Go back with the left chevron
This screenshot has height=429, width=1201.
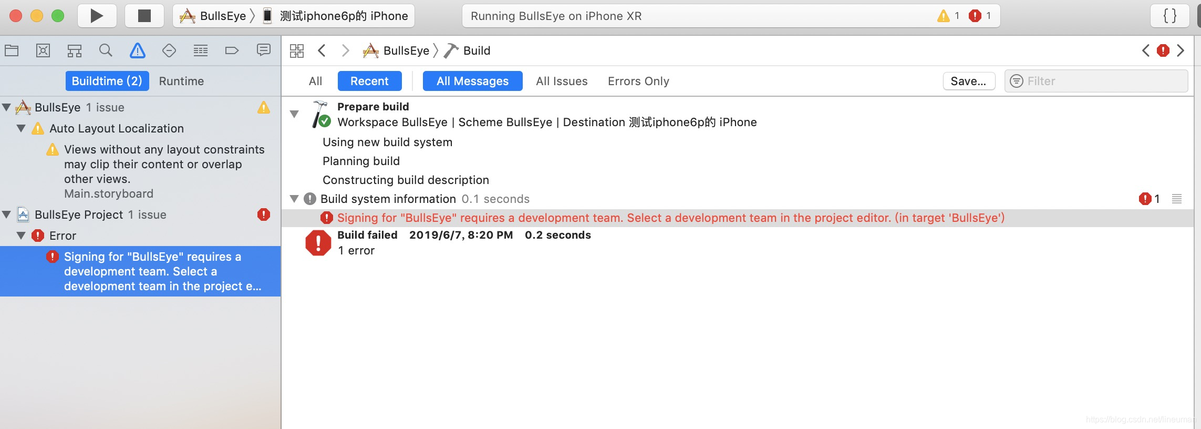322,50
